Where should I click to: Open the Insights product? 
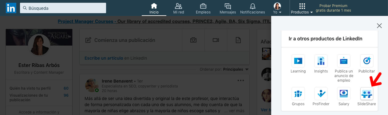(x=321, y=64)
